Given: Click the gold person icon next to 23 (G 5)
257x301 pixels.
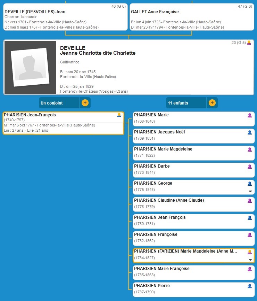Looking at the screenshot, I should click(x=249, y=43).
